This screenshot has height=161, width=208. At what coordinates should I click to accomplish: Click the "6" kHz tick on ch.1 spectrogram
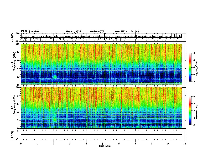coord(18,60)
